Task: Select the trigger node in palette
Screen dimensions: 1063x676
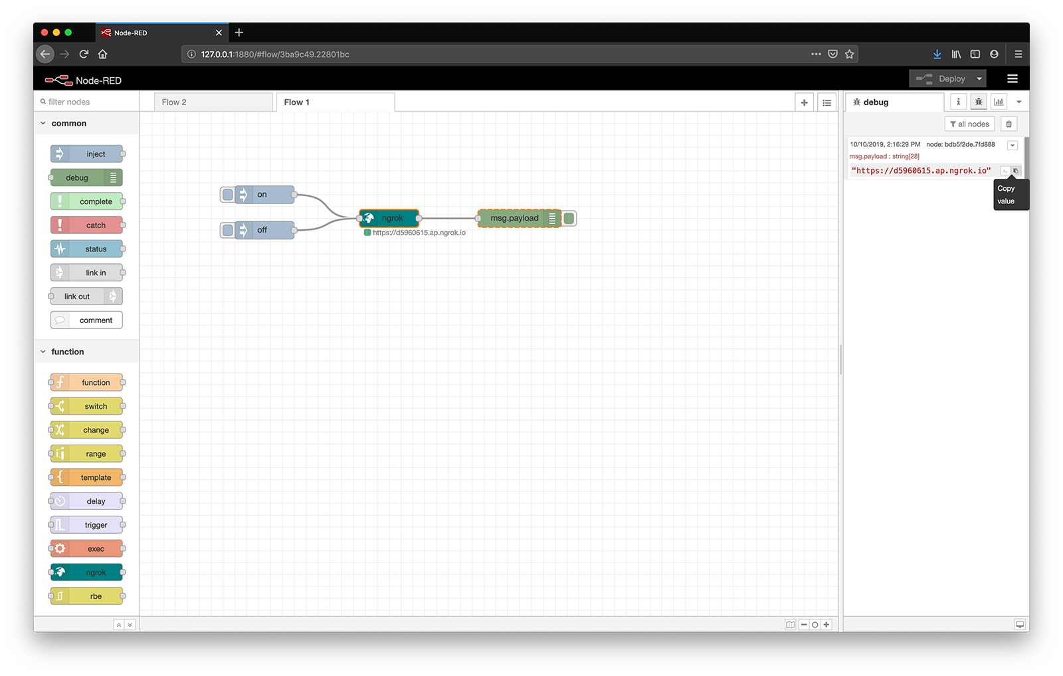Action: point(87,525)
